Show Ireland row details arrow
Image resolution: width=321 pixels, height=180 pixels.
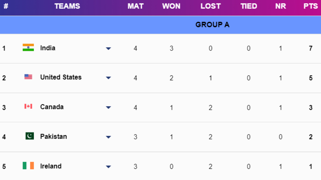[108, 167]
